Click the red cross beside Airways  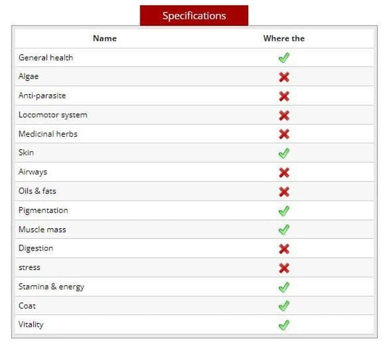[x=284, y=172]
